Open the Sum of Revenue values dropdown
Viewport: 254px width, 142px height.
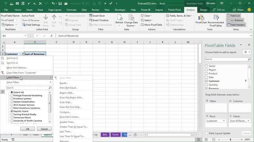248,121
